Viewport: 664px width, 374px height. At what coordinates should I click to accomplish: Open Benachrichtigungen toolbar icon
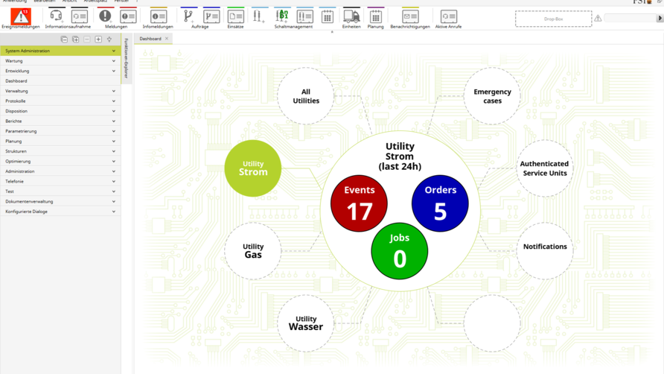click(410, 16)
